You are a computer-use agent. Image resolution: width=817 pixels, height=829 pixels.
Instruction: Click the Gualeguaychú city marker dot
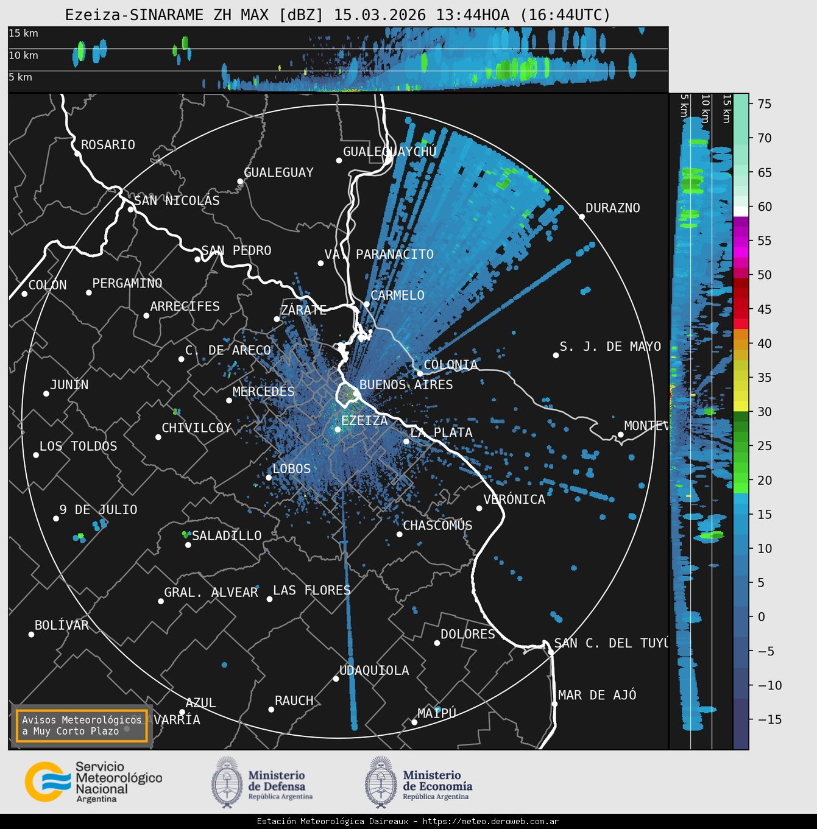click(x=339, y=160)
